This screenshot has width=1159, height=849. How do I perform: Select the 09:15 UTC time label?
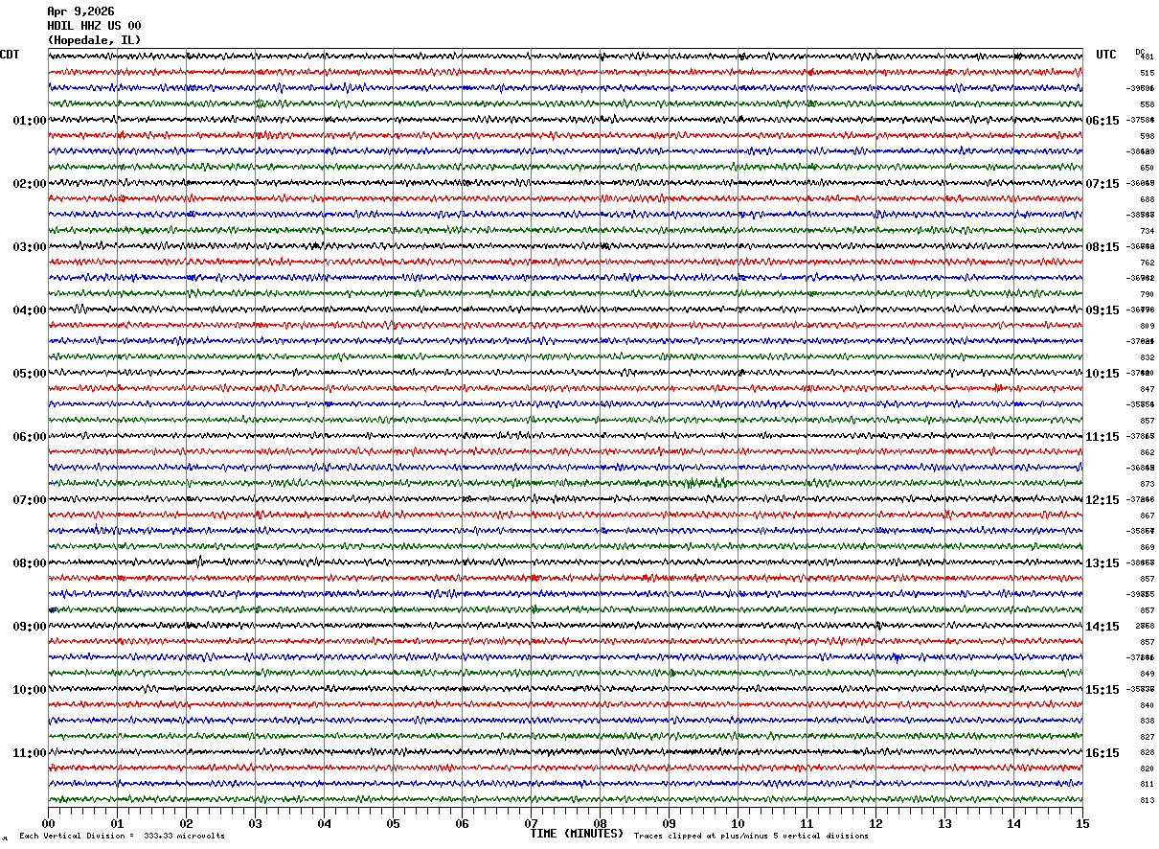[x=1102, y=310]
